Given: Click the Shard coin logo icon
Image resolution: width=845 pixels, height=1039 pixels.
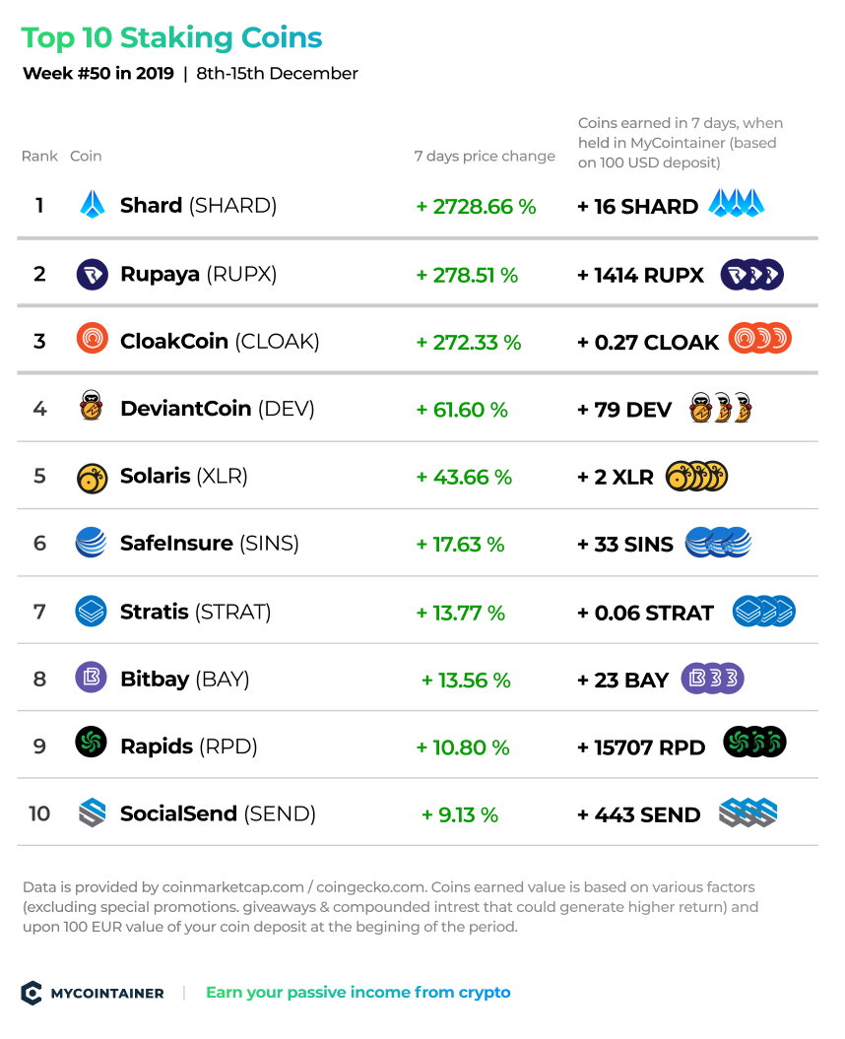Looking at the screenshot, I should [93, 204].
